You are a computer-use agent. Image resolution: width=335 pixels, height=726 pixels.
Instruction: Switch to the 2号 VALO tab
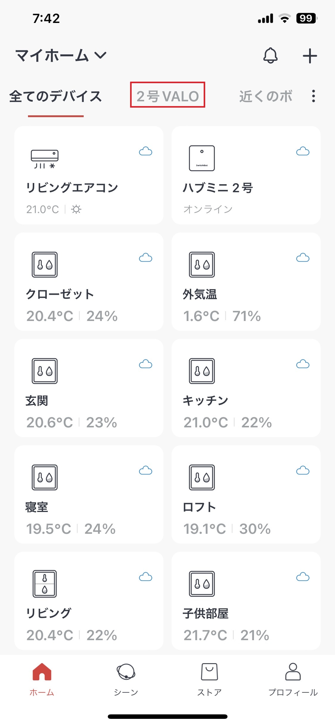[x=168, y=96]
